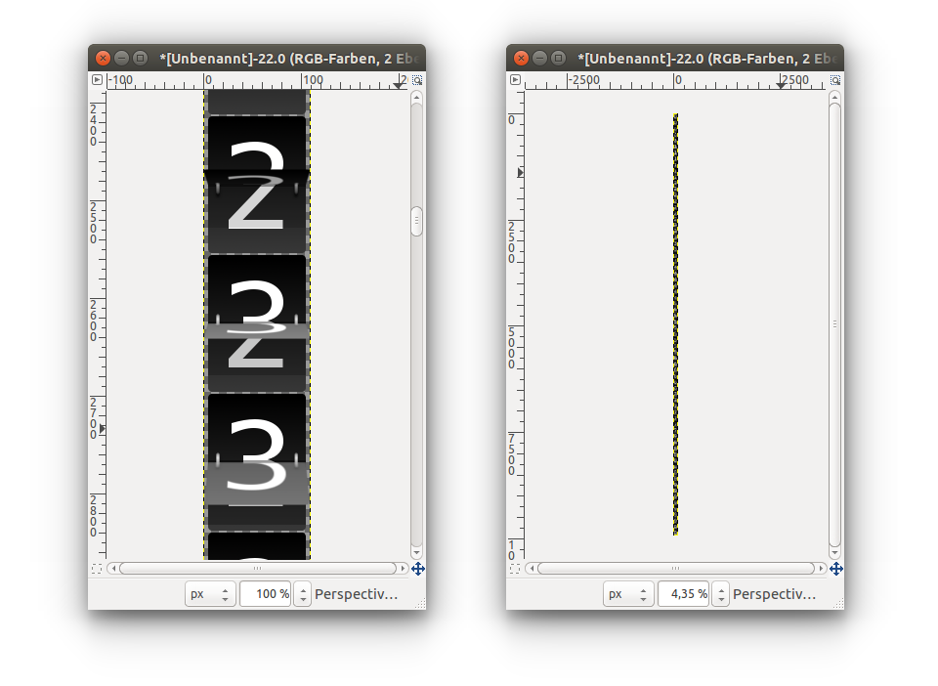Click the vertical scrollbar thumb in the left window
This screenshot has height=686, width=938.
[x=417, y=221]
